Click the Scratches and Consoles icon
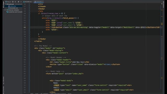 (7, 12)
